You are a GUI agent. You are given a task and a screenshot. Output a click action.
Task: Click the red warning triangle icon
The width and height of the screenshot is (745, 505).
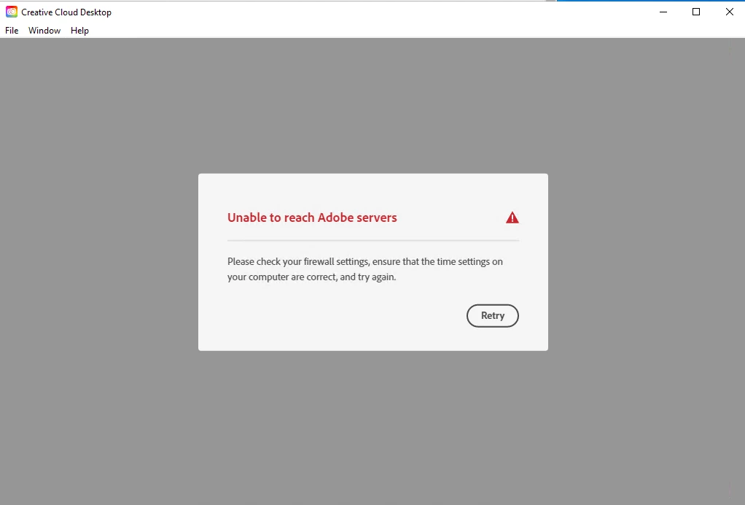tap(512, 217)
